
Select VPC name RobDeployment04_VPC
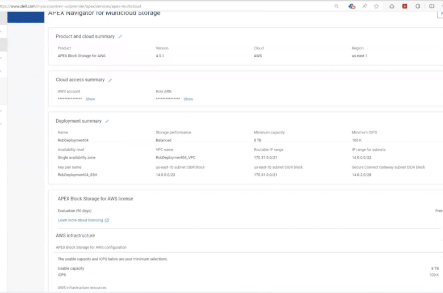click(x=175, y=158)
